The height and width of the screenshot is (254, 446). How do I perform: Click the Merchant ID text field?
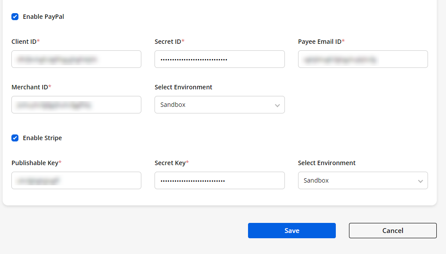pyautogui.click(x=76, y=105)
